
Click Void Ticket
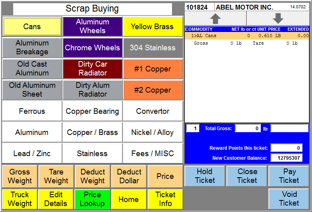tap(289, 199)
